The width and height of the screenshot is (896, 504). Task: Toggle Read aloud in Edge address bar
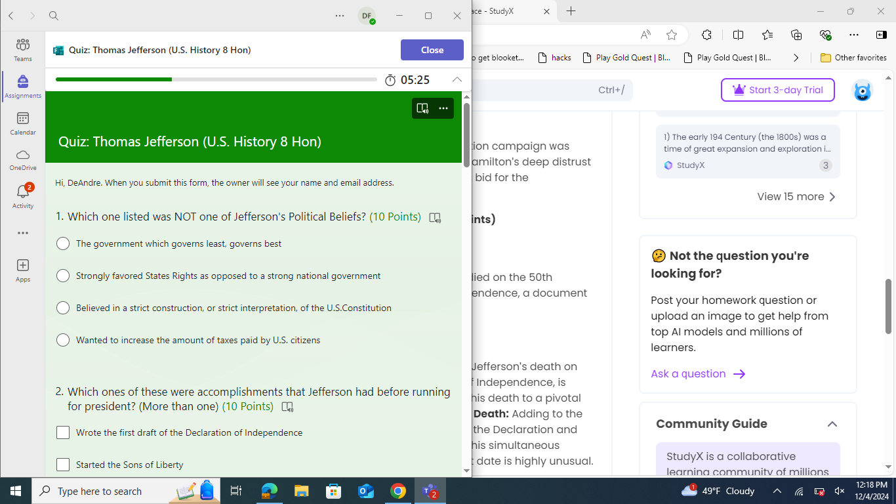(x=646, y=35)
